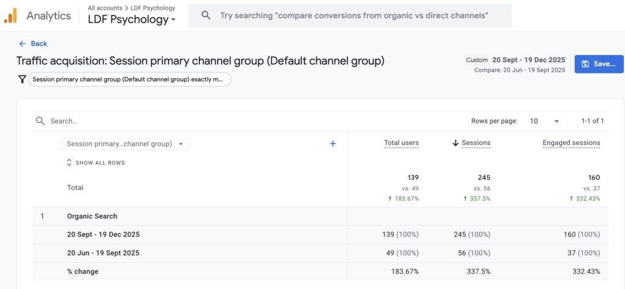
Task: Click the Traffic acquisition report title
Action: 200,61
